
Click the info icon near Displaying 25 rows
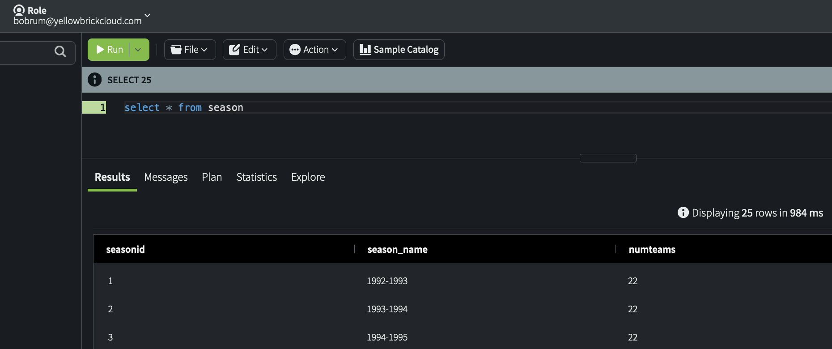(683, 213)
